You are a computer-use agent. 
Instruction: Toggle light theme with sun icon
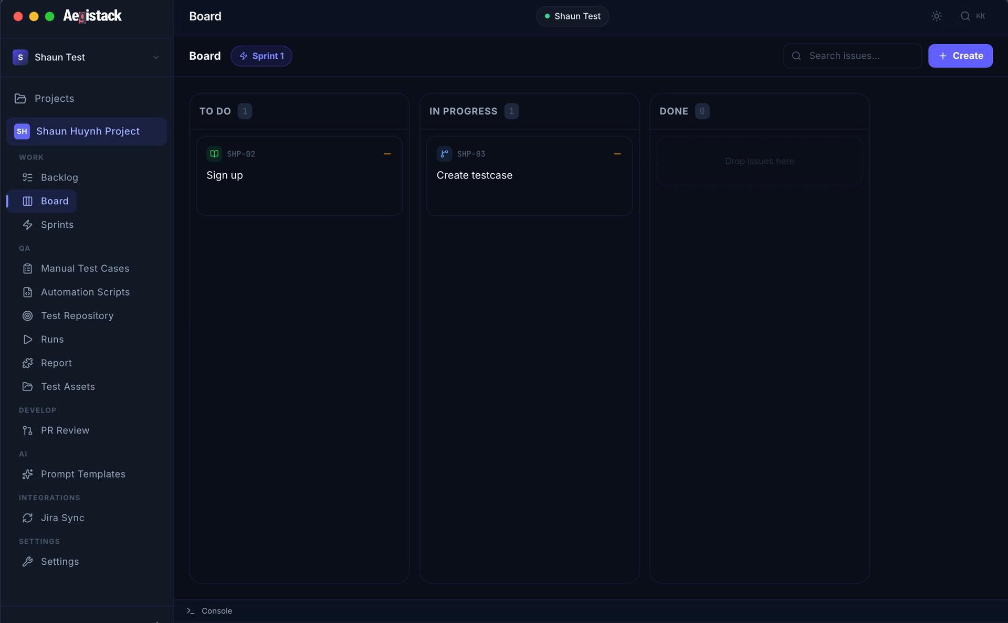point(937,16)
